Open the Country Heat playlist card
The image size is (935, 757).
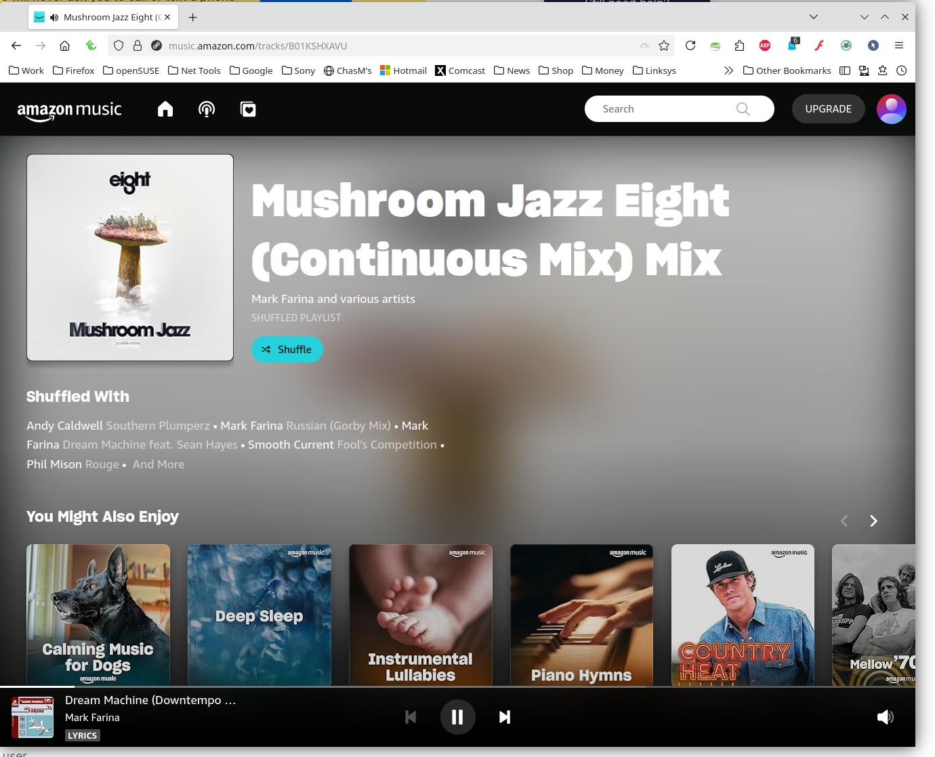tap(743, 615)
